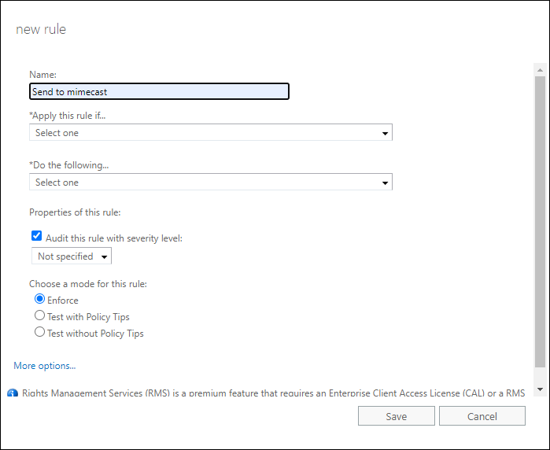
Task: Click the Do the following label
Action: coord(69,165)
